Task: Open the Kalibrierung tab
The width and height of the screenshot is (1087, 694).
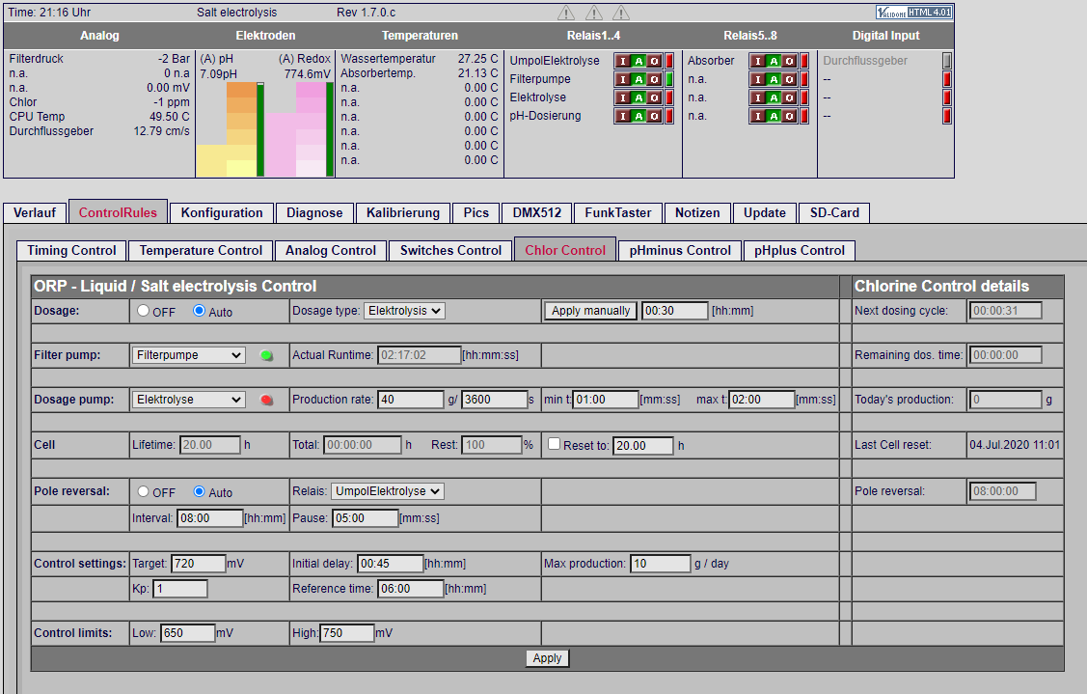Action: (403, 213)
